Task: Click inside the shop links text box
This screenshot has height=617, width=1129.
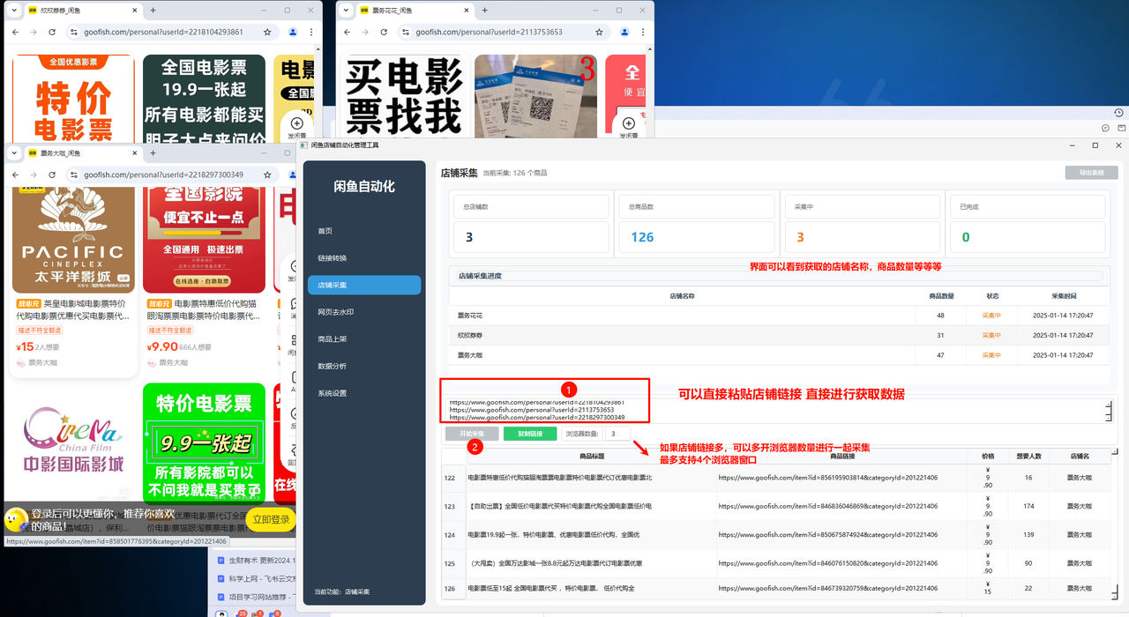Action: point(776,411)
